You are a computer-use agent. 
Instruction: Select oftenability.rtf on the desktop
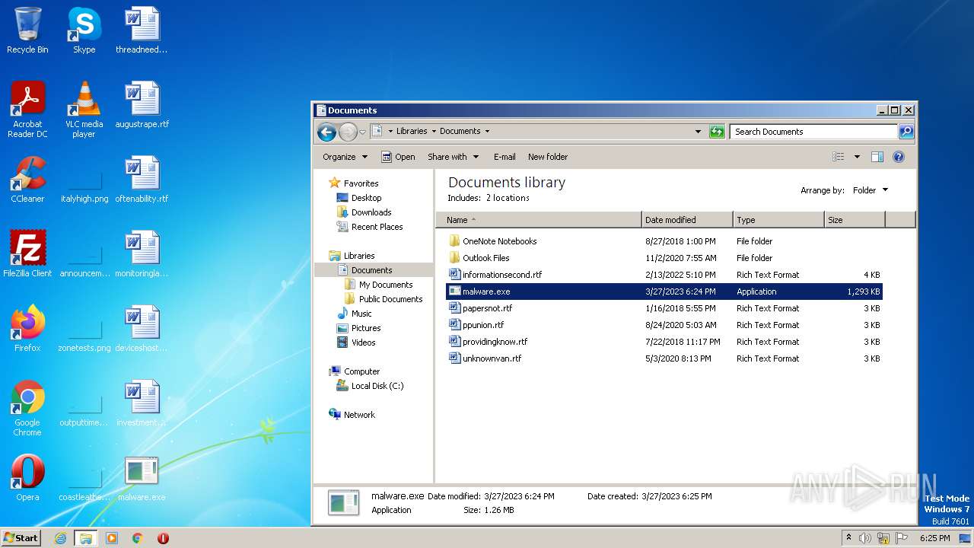click(x=142, y=180)
